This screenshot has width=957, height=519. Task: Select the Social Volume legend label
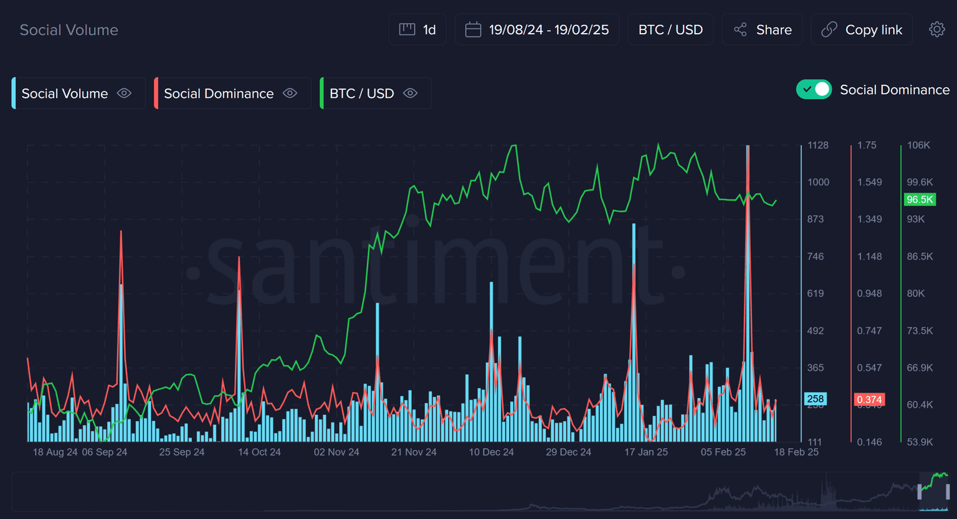[65, 93]
